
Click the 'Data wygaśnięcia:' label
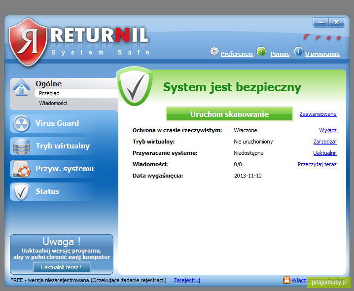[x=158, y=176]
